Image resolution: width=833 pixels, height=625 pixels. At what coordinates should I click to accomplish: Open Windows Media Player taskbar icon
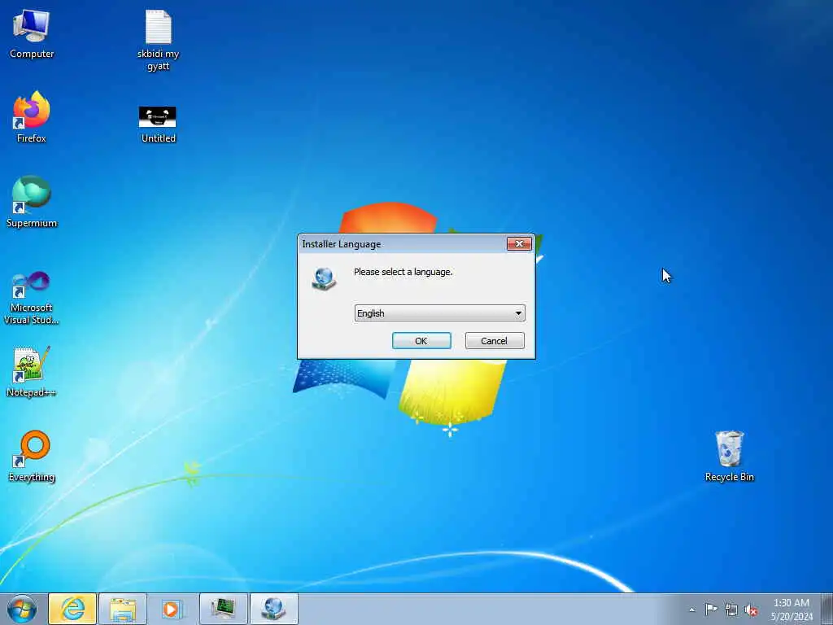pyautogui.click(x=171, y=609)
